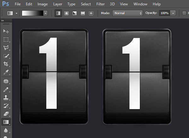Select the Spot Healing Brush tool
This screenshot has height=138, width=189.
coord(6,81)
